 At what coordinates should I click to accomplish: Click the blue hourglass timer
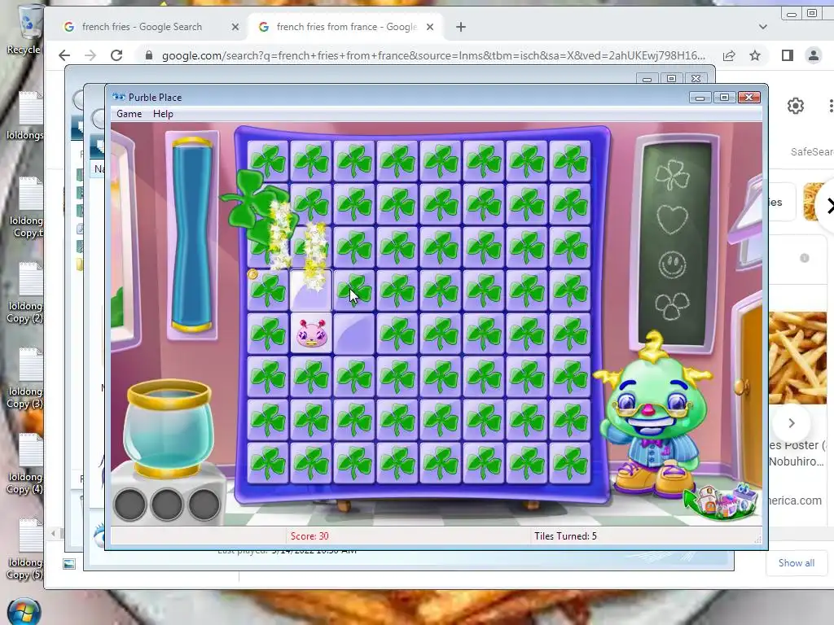192,234
